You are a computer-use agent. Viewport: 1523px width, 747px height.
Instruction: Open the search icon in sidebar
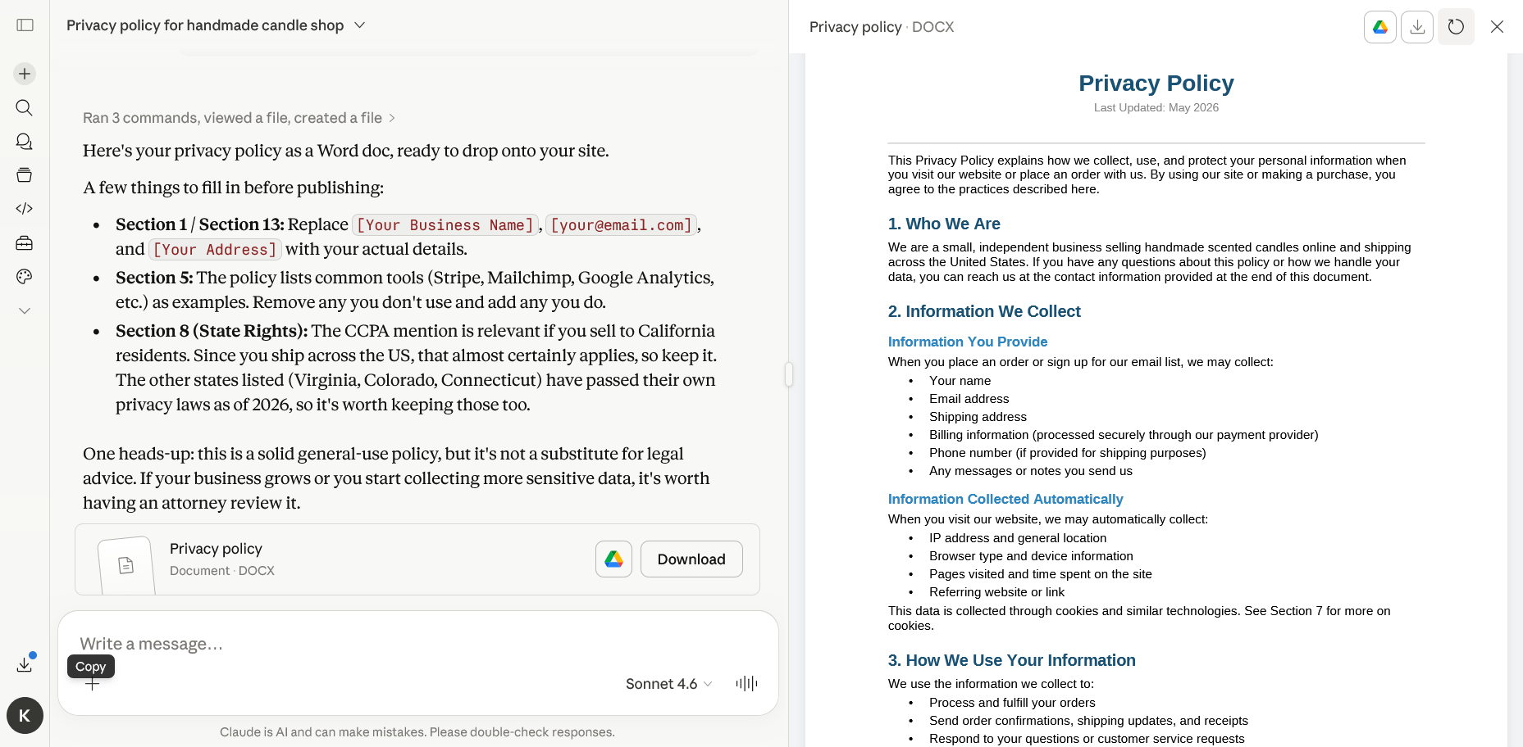(25, 108)
